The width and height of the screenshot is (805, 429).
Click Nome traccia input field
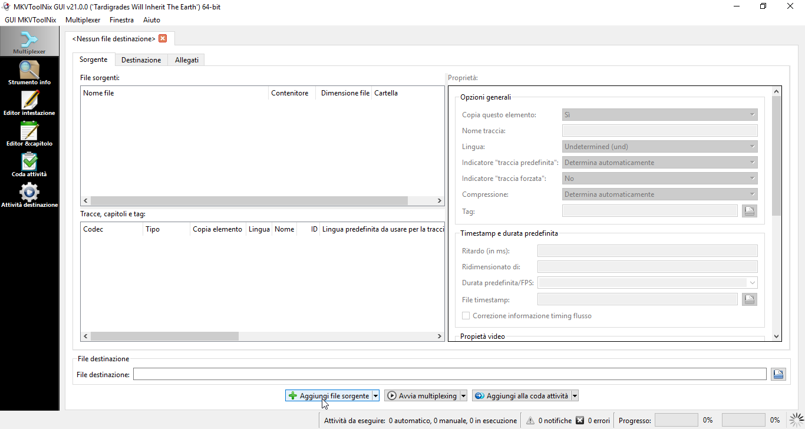(660, 131)
